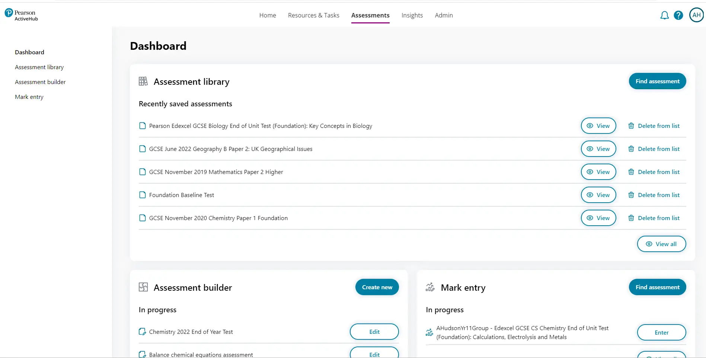Image resolution: width=706 pixels, height=358 pixels.
Task: Delete Biology End of Unit Test from list
Action: (654, 126)
